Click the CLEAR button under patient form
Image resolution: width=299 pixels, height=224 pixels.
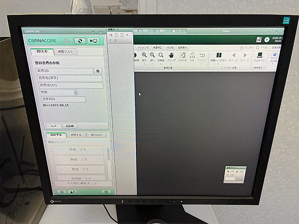[70, 126]
